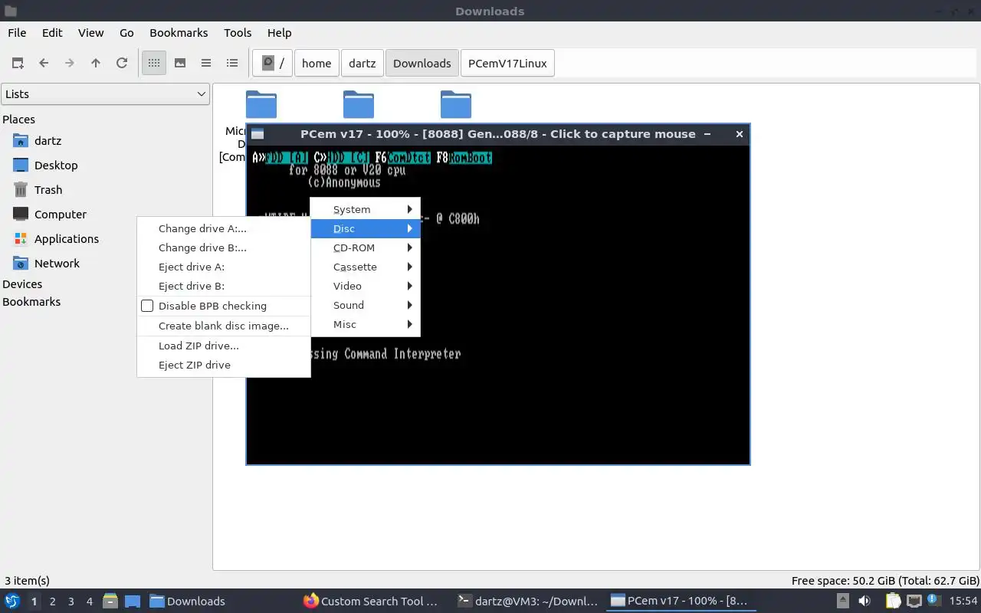Switch to thumbnail view mode

click(x=180, y=63)
